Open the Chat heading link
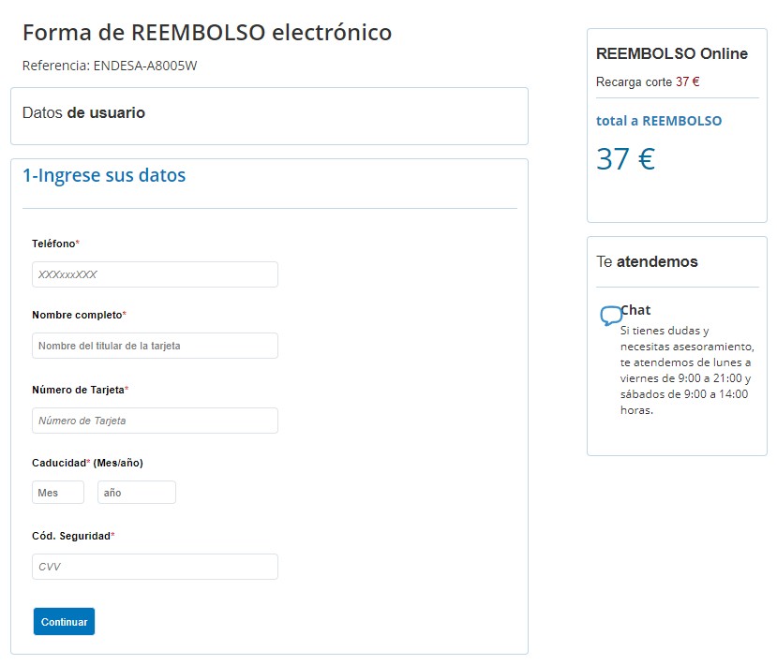Viewport: 777px width, 665px height. (x=635, y=310)
